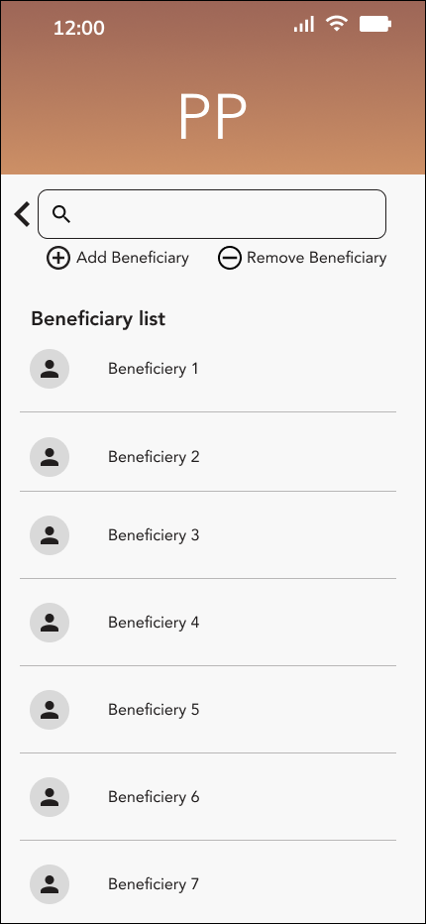Focus the beneficiary search input field
The height and width of the screenshot is (924, 426).
[212, 214]
